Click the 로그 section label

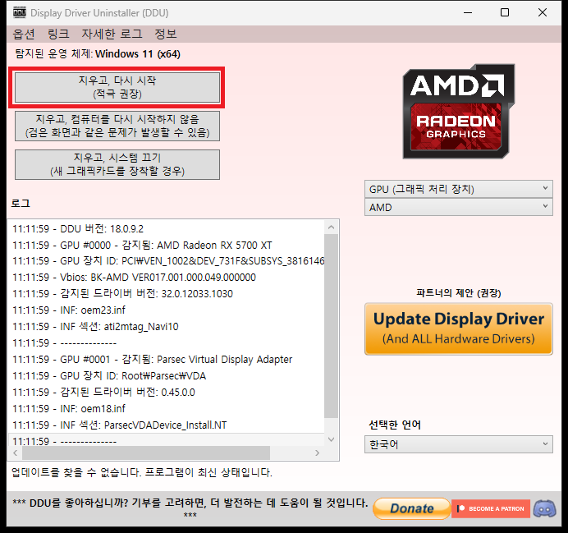pos(21,203)
